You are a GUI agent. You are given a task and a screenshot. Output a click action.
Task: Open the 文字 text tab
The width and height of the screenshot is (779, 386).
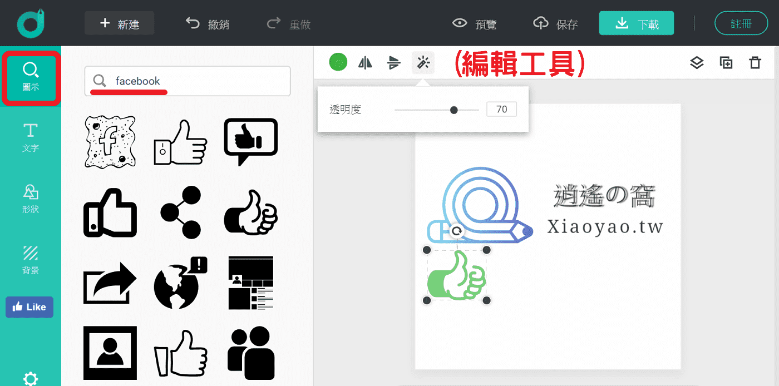pos(31,138)
